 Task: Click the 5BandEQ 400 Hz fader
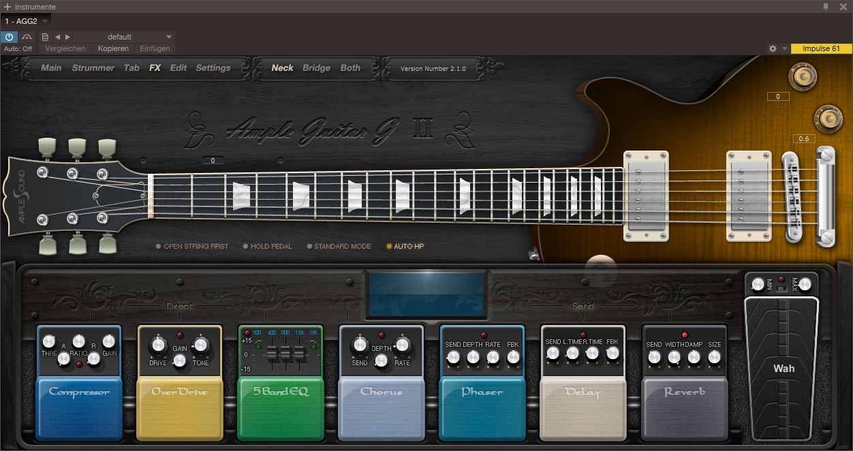click(x=272, y=353)
